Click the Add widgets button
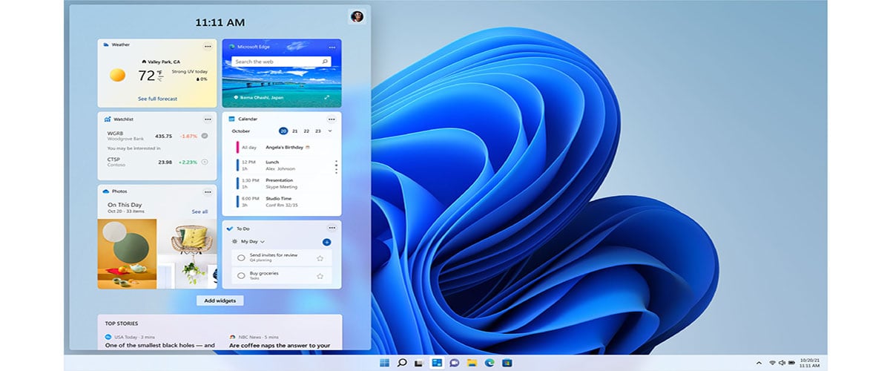 pos(220,301)
